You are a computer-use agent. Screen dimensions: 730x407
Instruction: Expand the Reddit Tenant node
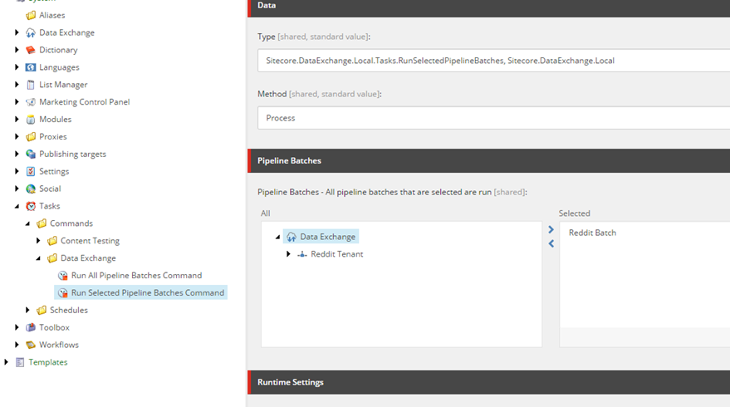point(288,254)
